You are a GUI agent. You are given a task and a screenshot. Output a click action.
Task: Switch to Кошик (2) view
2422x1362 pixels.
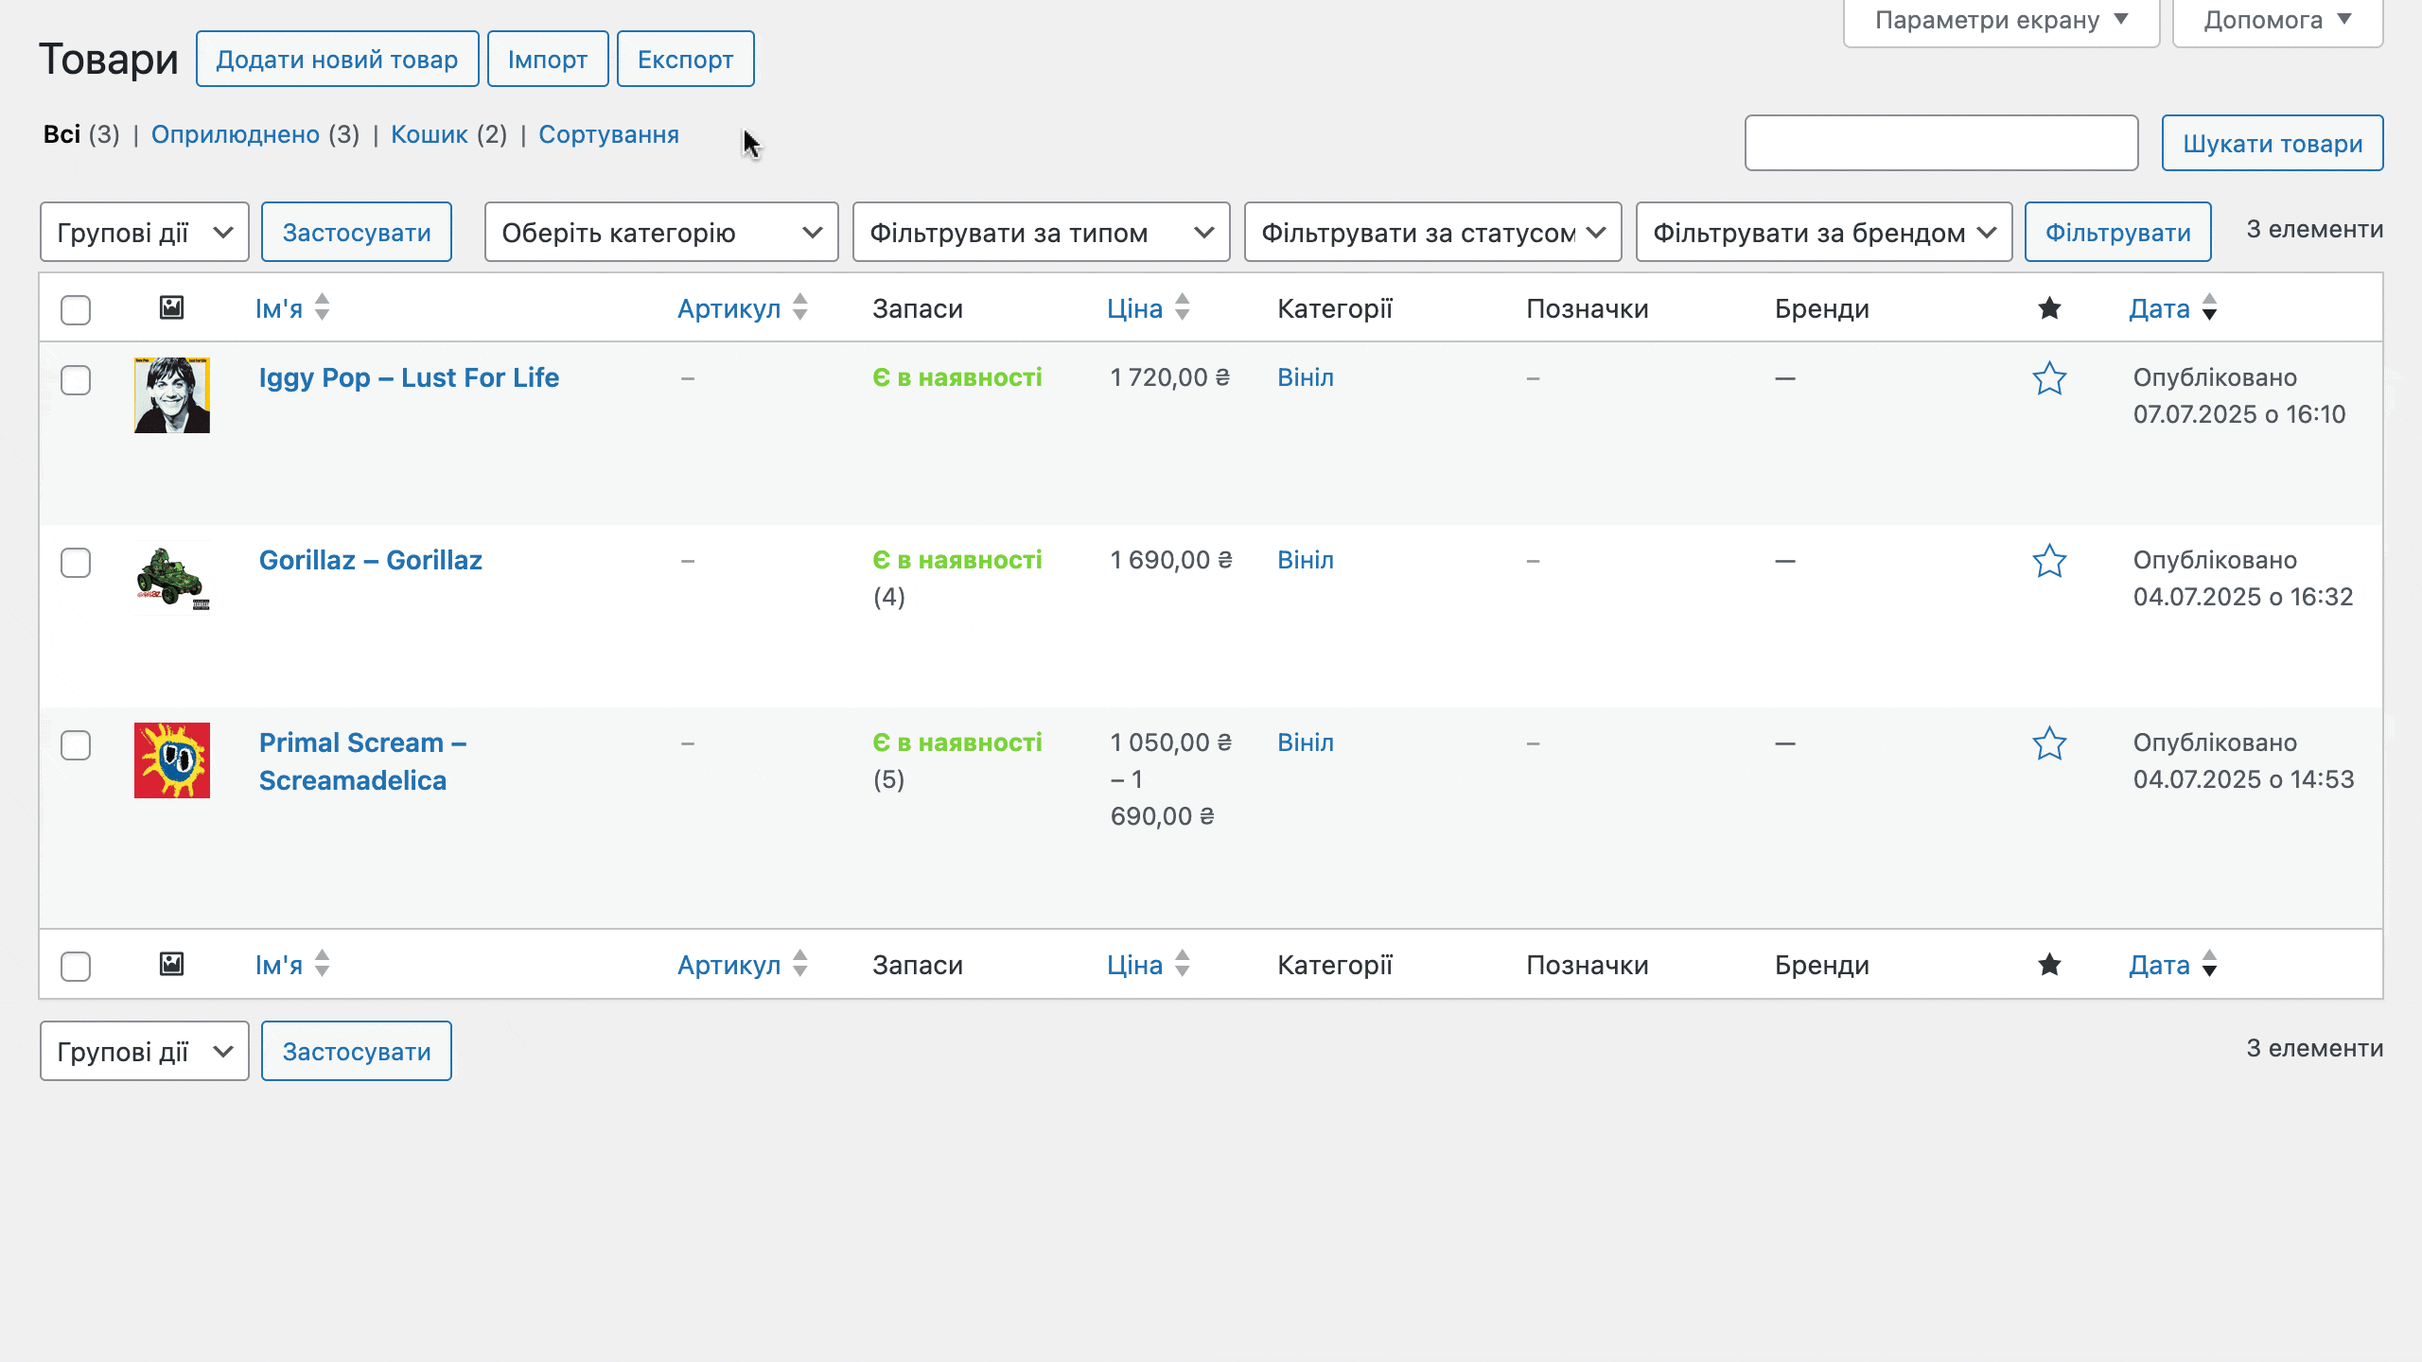(448, 134)
